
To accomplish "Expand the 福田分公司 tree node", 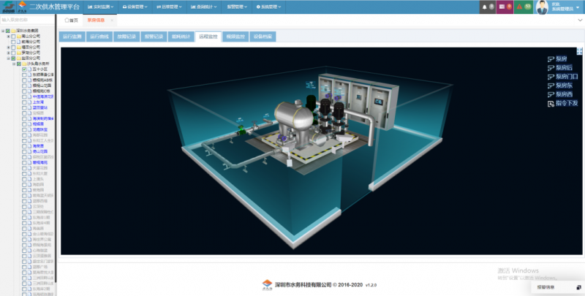I will click(x=8, y=48).
